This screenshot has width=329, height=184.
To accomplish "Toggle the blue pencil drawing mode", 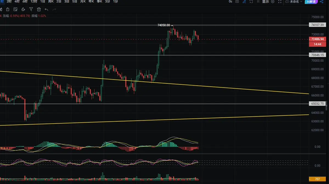I will [244, 1].
